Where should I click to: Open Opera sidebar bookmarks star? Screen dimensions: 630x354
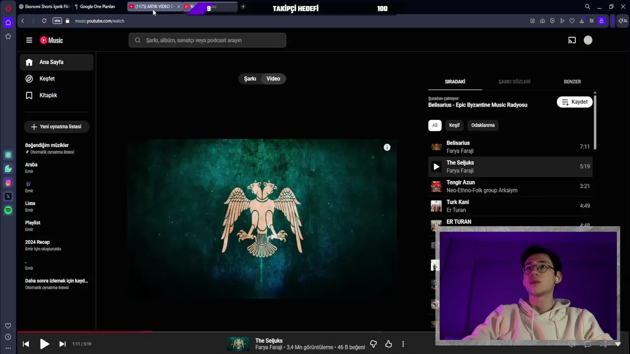tap(8, 36)
